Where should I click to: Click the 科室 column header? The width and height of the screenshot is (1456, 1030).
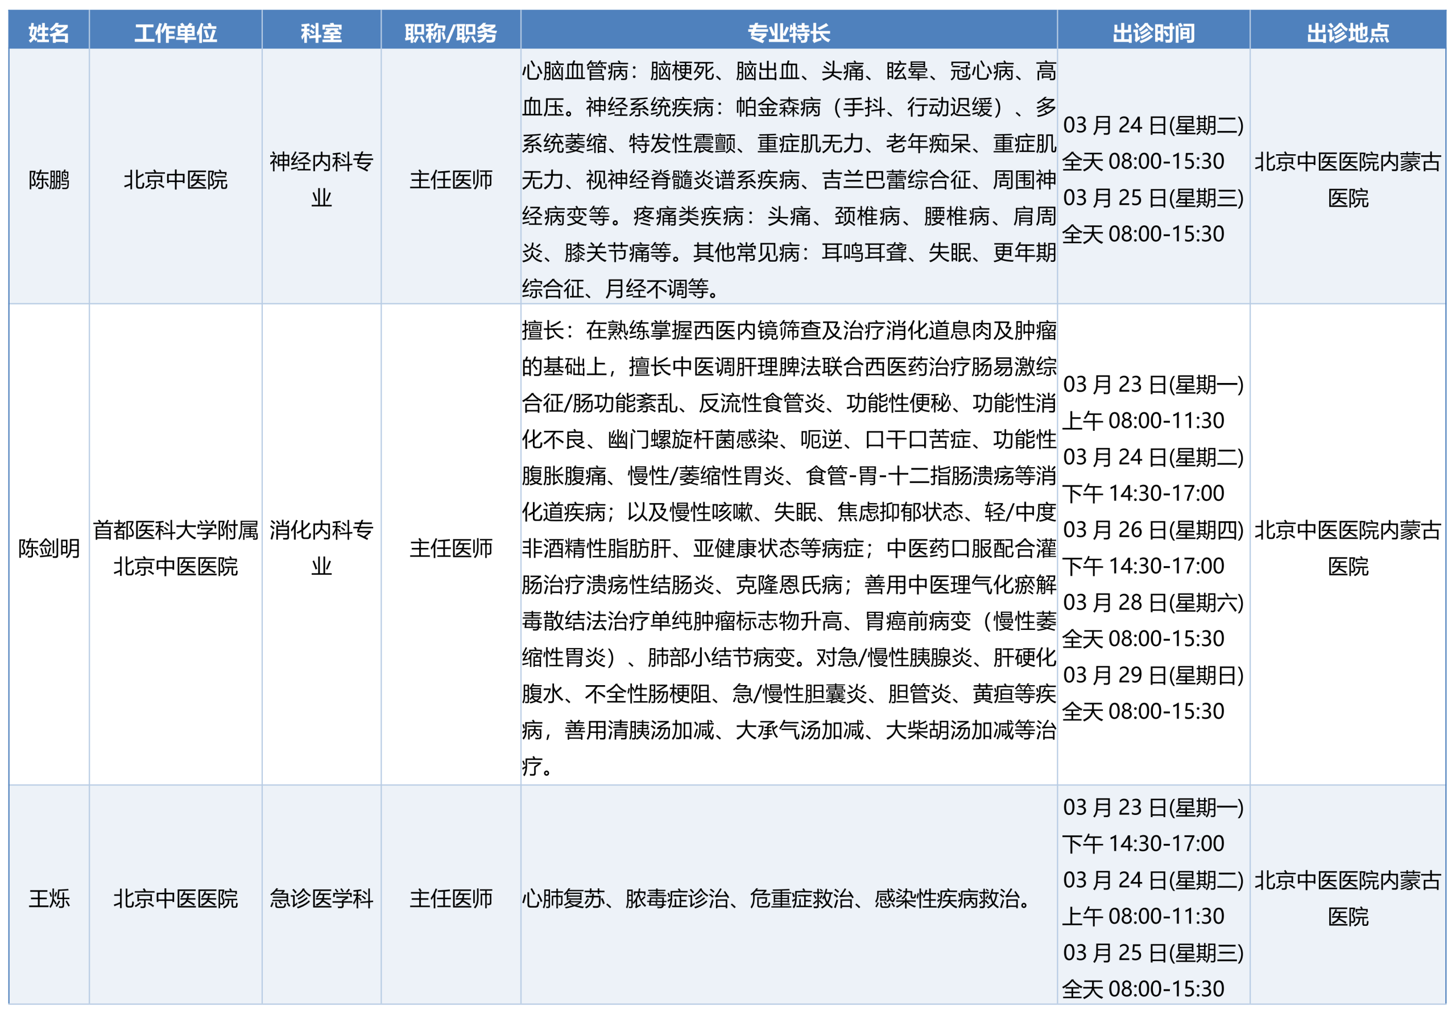(321, 32)
